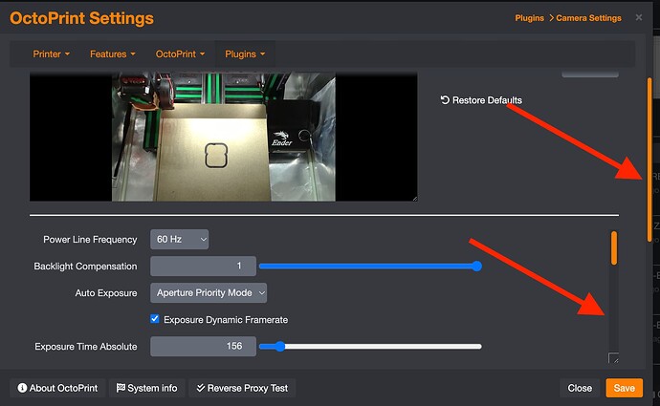Click Restore Defaults
Screen dimensions: 660x406
tap(481, 100)
